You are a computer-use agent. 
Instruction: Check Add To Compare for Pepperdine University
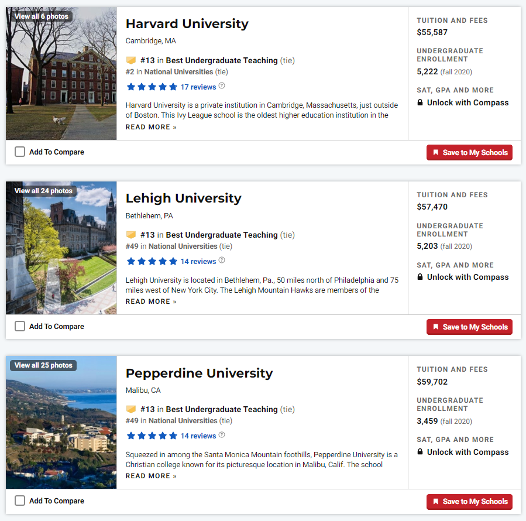pyautogui.click(x=20, y=501)
